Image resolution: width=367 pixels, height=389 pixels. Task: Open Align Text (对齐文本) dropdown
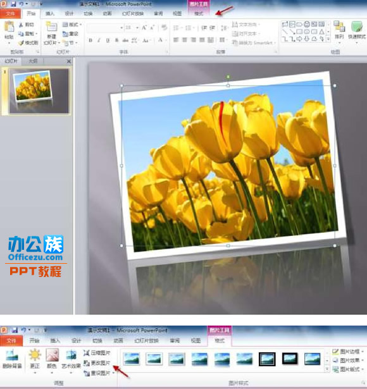click(x=246, y=34)
